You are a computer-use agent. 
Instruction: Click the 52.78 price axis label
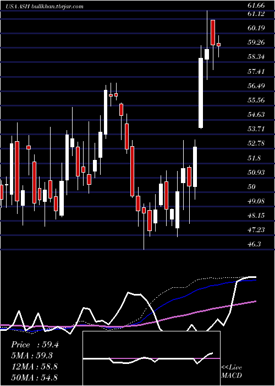click(256, 143)
